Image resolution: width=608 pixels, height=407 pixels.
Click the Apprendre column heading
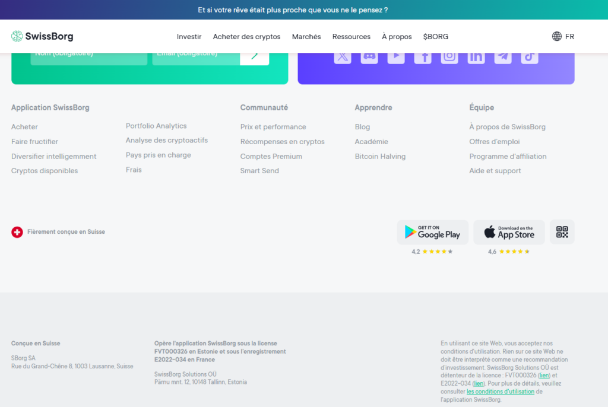pos(373,108)
